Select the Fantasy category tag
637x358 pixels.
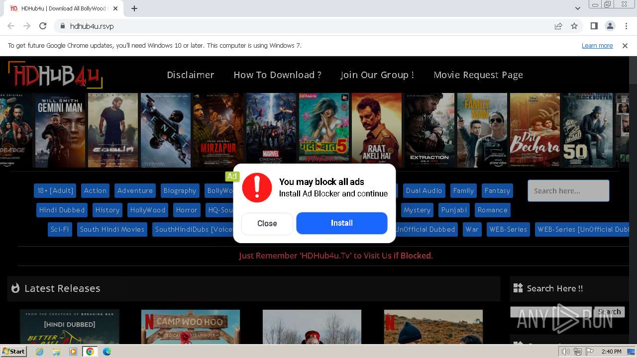(x=497, y=190)
